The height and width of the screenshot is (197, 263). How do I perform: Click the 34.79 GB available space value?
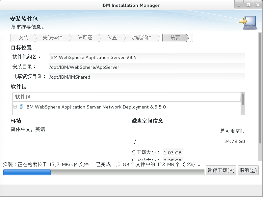[235, 141]
